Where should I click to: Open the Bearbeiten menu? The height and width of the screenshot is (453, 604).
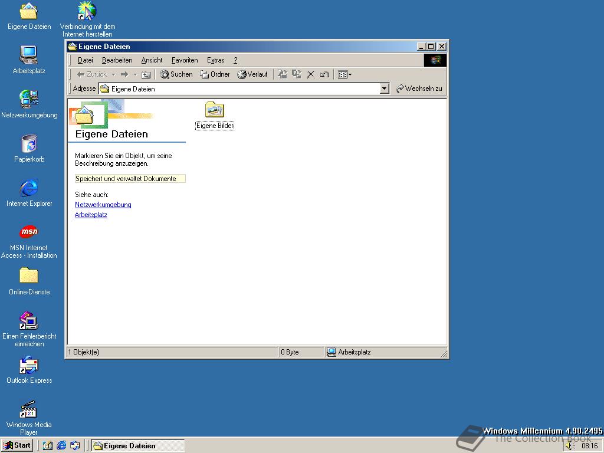[117, 60]
